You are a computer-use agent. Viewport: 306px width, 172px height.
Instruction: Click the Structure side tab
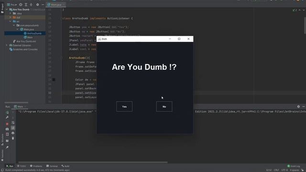[2, 140]
